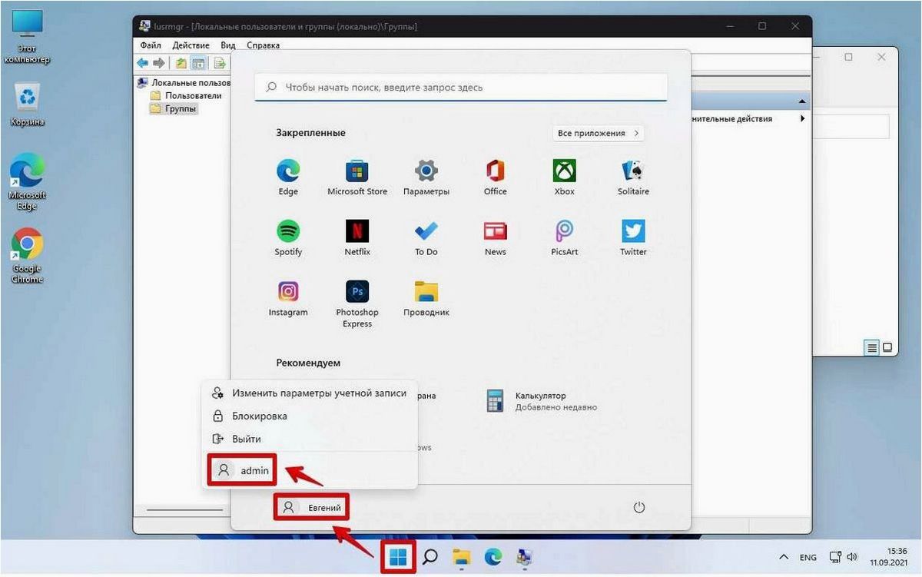Open the Справка menu
The width and height of the screenshot is (922, 577).
264,45
